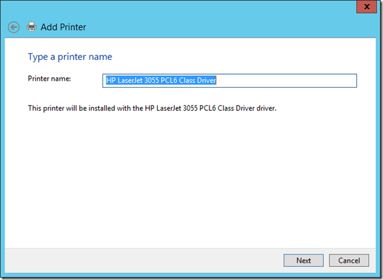Image resolution: width=383 pixels, height=280 pixels.
Task: Click the back arrow button
Action: tap(14, 27)
